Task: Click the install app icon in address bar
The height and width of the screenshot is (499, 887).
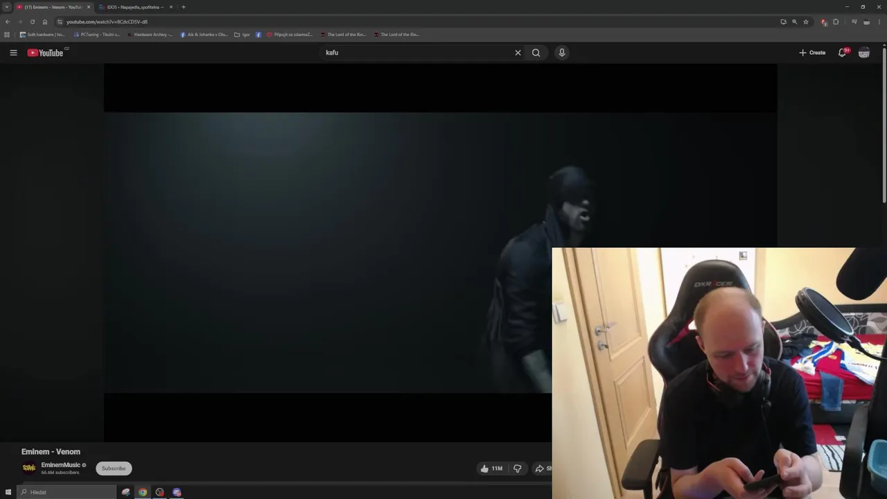Action: coord(784,21)
